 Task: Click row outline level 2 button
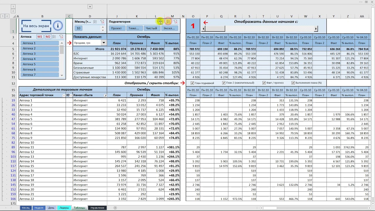click(7, 16)
